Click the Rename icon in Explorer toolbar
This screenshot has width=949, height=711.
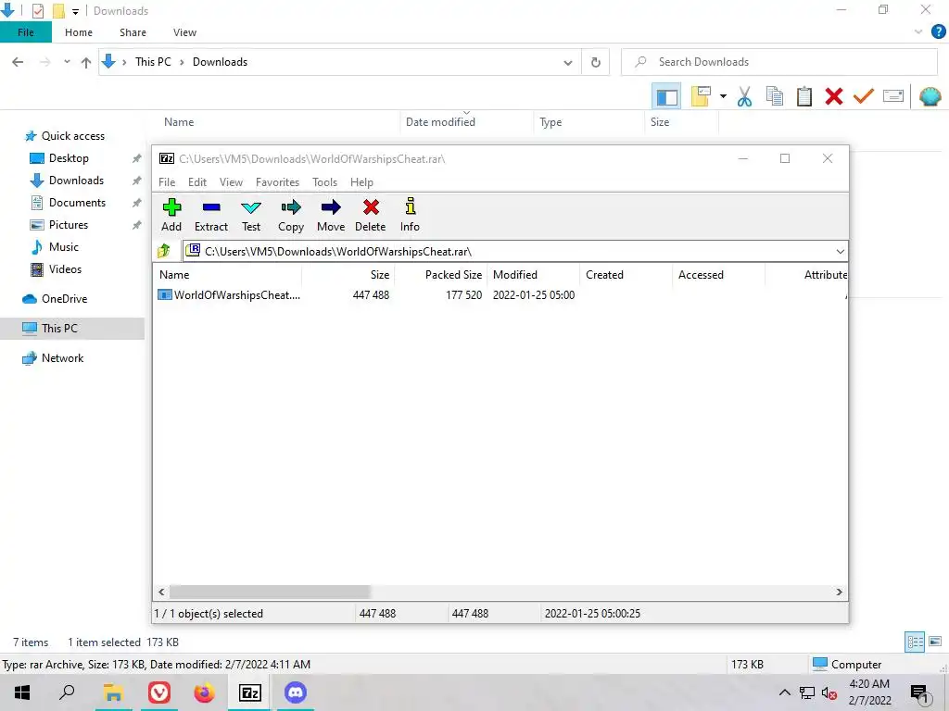(x=893, y=96)
